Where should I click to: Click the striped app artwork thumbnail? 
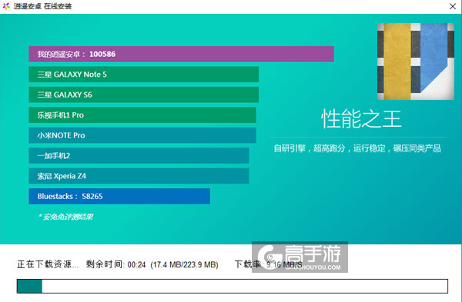(416, 61)
